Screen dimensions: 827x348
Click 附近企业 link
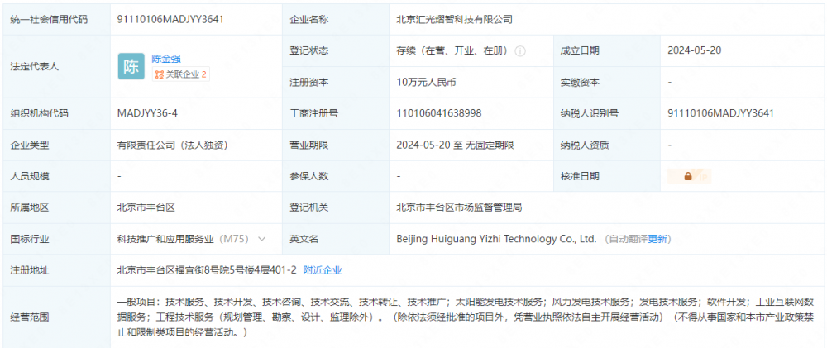tap(323, 270)
